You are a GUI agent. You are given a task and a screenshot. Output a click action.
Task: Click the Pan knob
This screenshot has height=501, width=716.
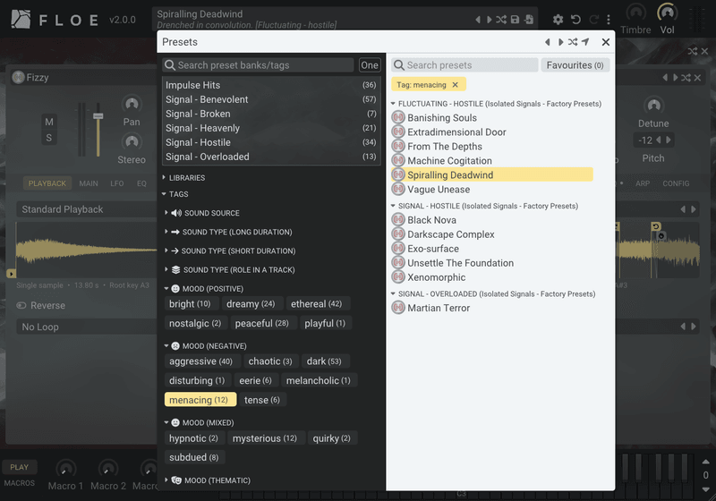point(132,105)
